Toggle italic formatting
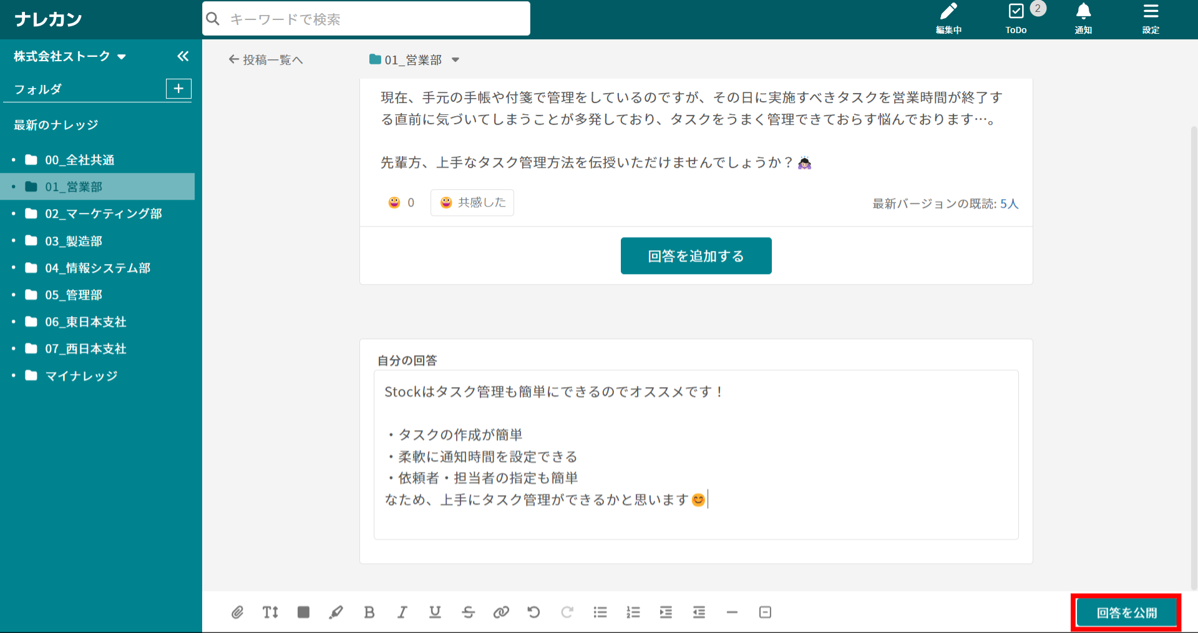1198x633 pixels. click(x=402, y=612)
